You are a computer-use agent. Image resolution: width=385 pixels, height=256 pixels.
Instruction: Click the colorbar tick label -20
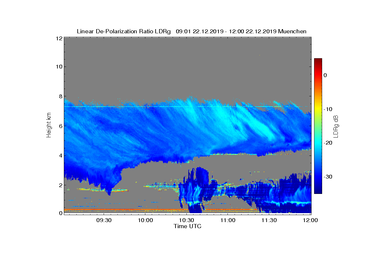(x=328, y=143)
